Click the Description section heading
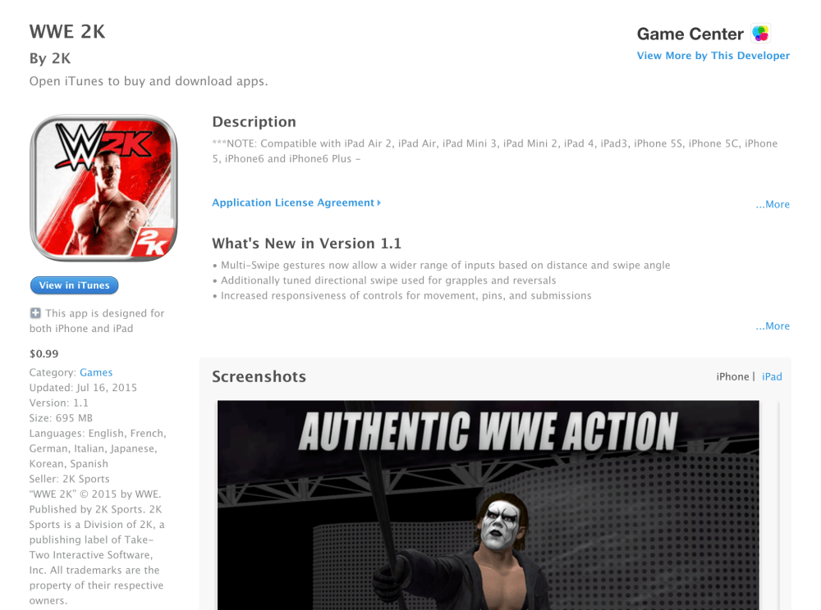The width and height of the screenshot is (821, 610). (254, 122)
